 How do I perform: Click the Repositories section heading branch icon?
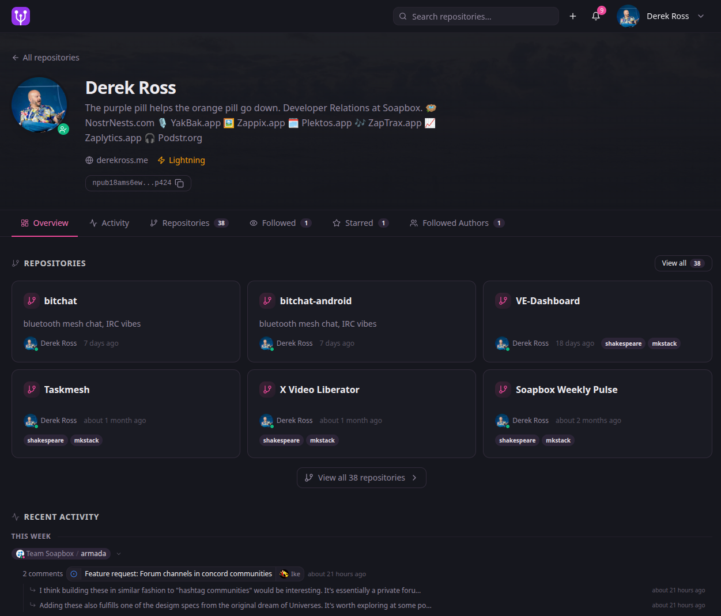(16, 263)
